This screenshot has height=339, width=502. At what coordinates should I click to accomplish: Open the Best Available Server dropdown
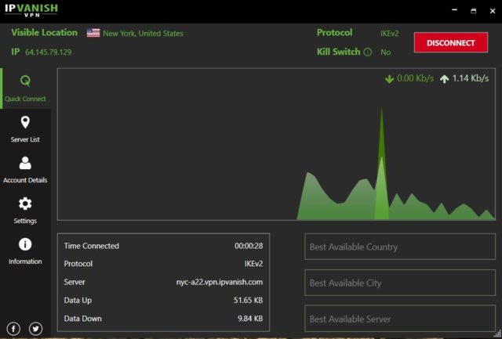[400, 319]
